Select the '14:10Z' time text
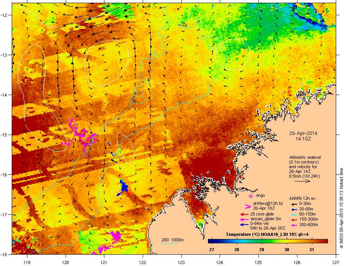Screen dimensions: 344x266 click(x=303, y=139)
